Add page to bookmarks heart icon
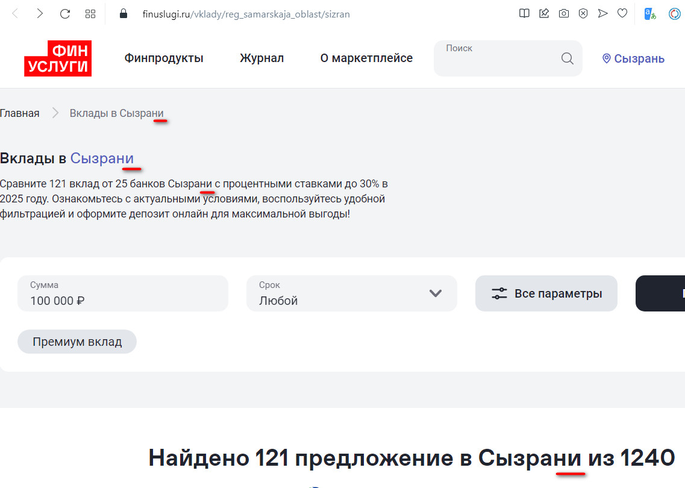This screenshot has width=685, height=488. pyautogui.click(x=622, y=13)
